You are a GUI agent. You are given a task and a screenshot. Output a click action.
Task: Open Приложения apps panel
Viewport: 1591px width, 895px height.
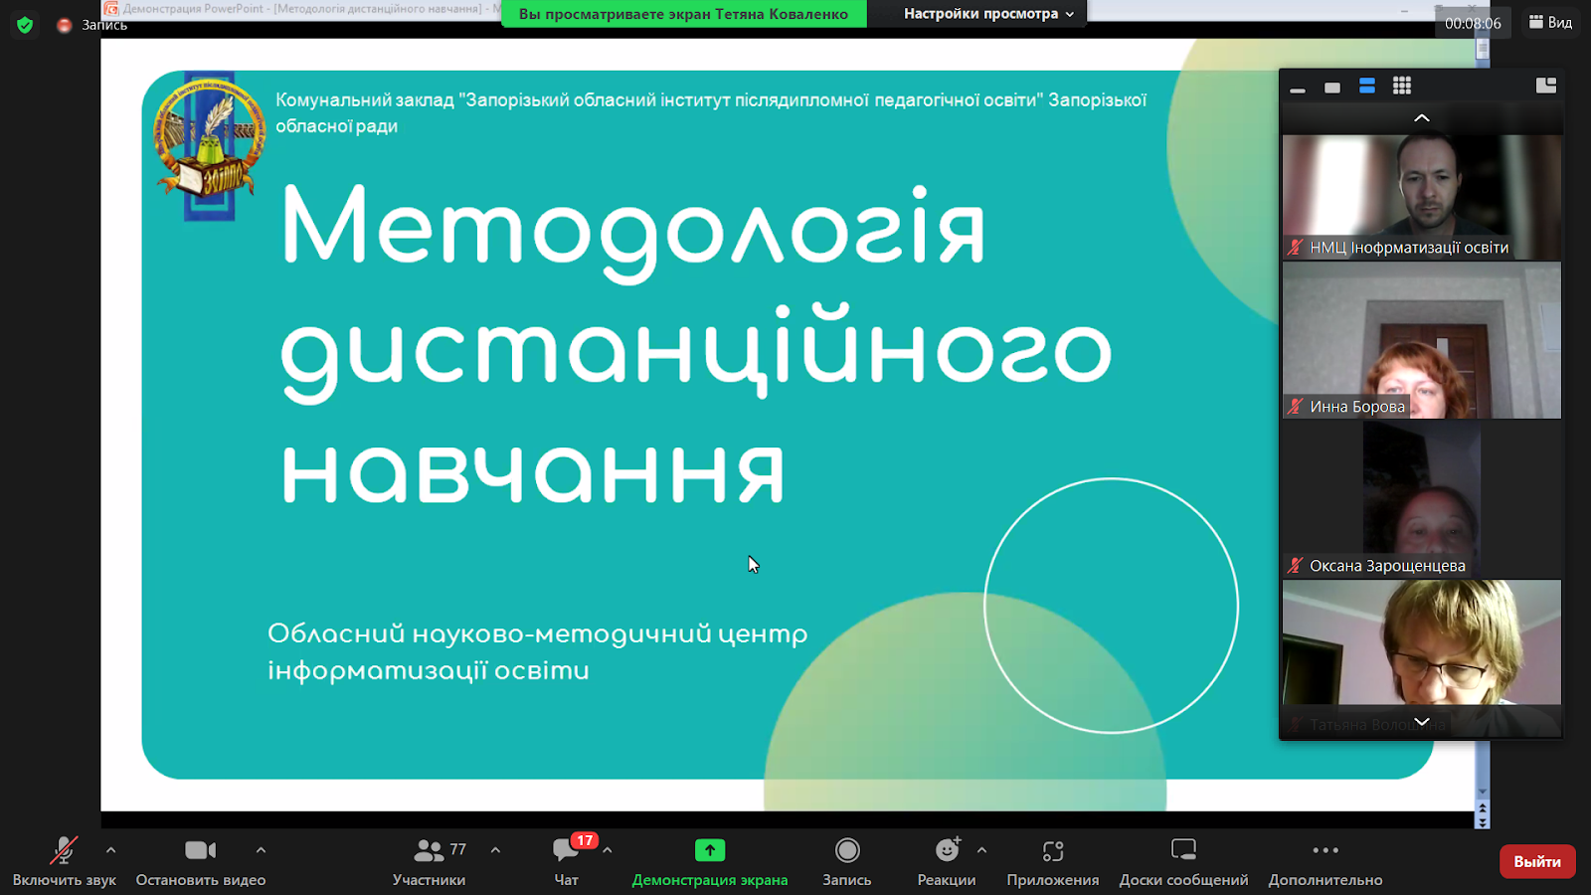(x=1053, y=861)
